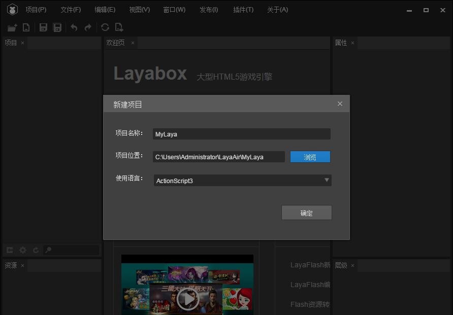This screenshot has height=315, width=453.
Task: Close the LayaAir application window
Action: click(443, 10)
